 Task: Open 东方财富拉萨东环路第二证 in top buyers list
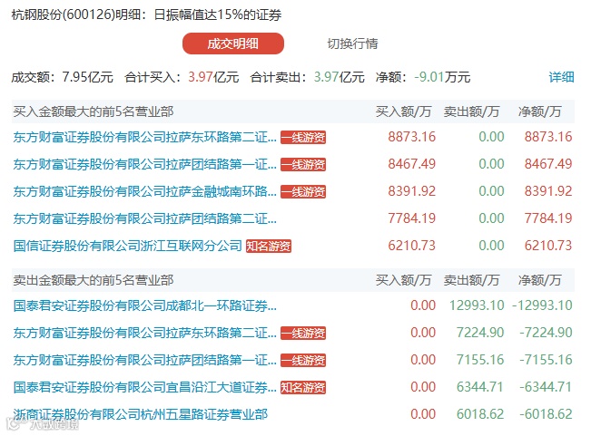[x=144, y=137]
